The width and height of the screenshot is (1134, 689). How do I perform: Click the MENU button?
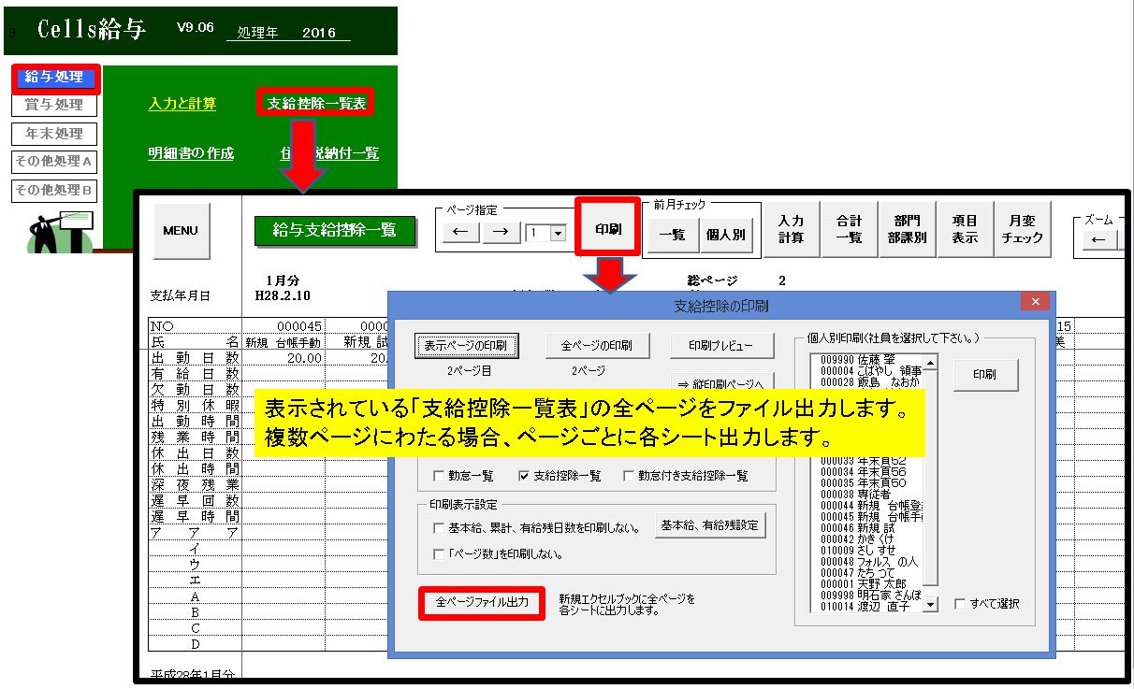(181, 231)
